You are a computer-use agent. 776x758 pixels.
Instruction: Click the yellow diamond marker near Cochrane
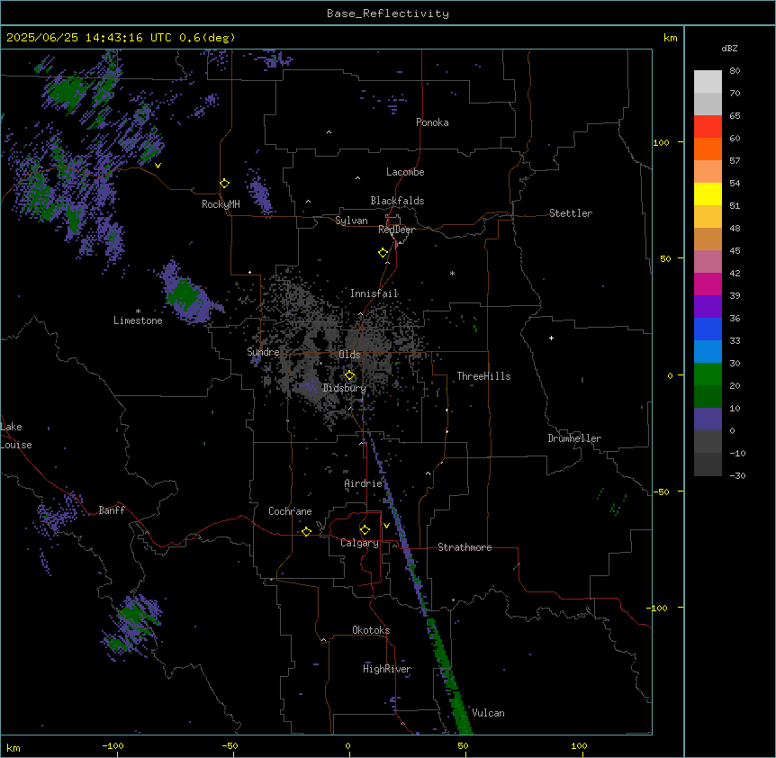pyautogui.click(x=306, y=531)
